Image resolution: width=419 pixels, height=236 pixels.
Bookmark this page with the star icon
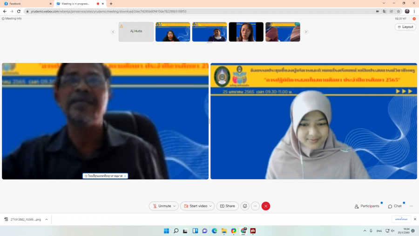click(399, 11)
